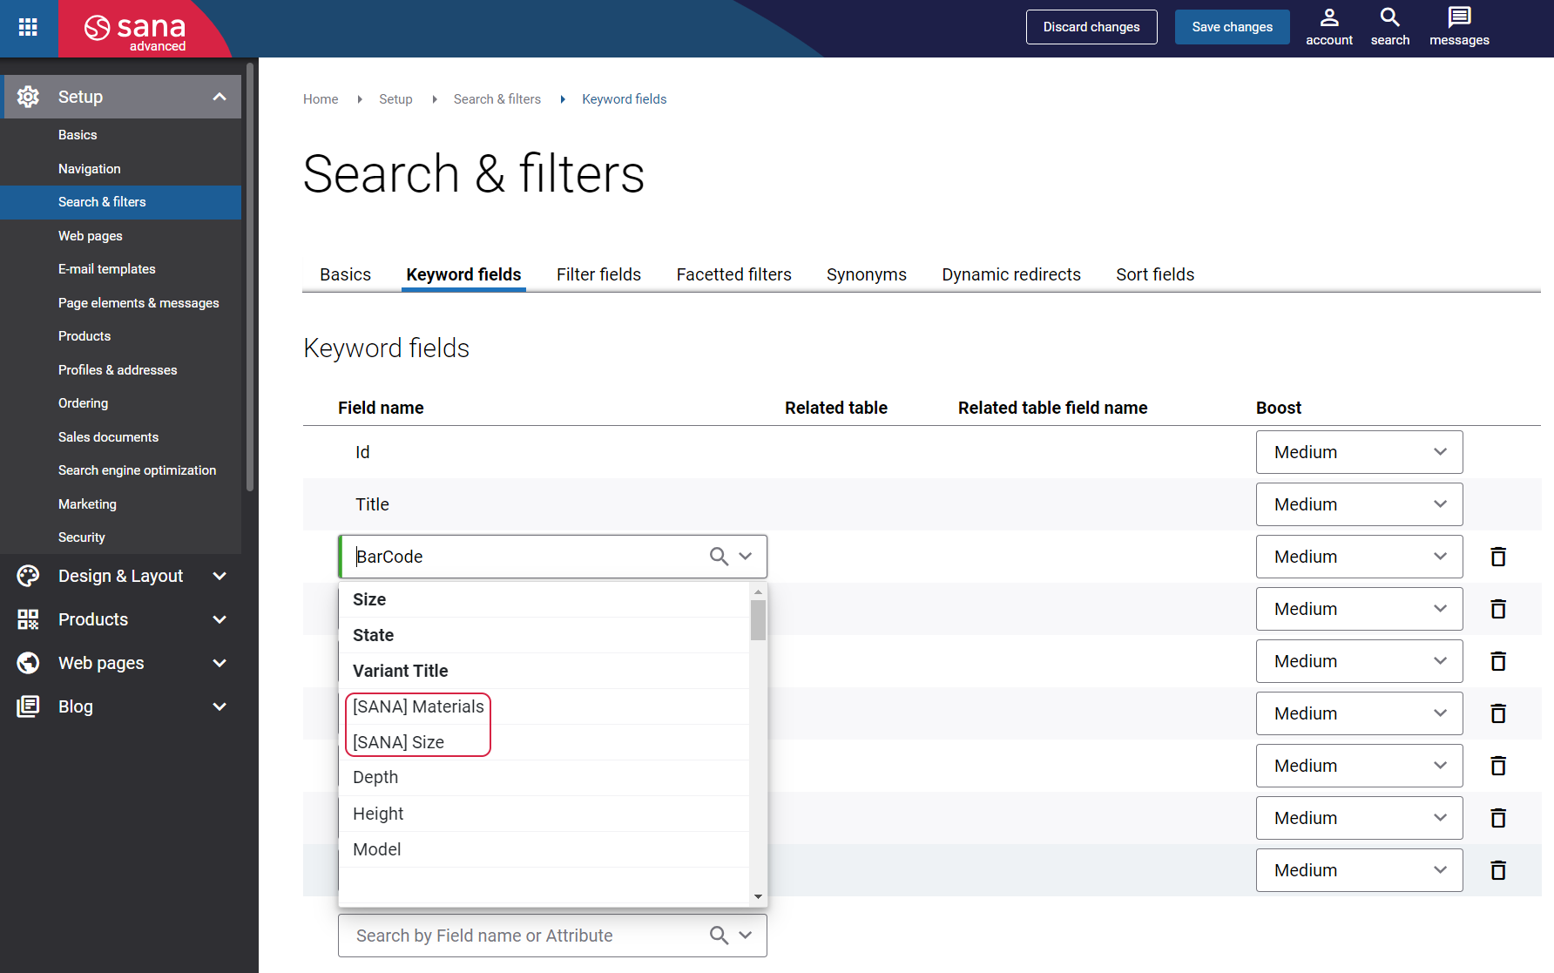Open the account menu icon
The height and width of the screenshot is (973, 1554).
pyautogui.click(x=1328, y=27)
